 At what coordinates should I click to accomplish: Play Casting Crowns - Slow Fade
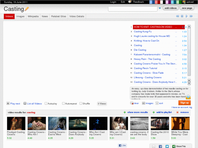(149, 73)
